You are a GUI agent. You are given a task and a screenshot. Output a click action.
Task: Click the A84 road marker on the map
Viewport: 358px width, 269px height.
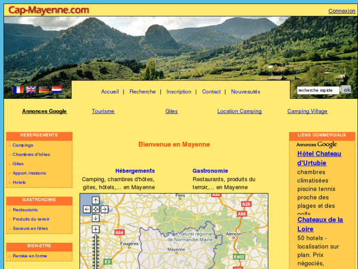click(119, 232)
